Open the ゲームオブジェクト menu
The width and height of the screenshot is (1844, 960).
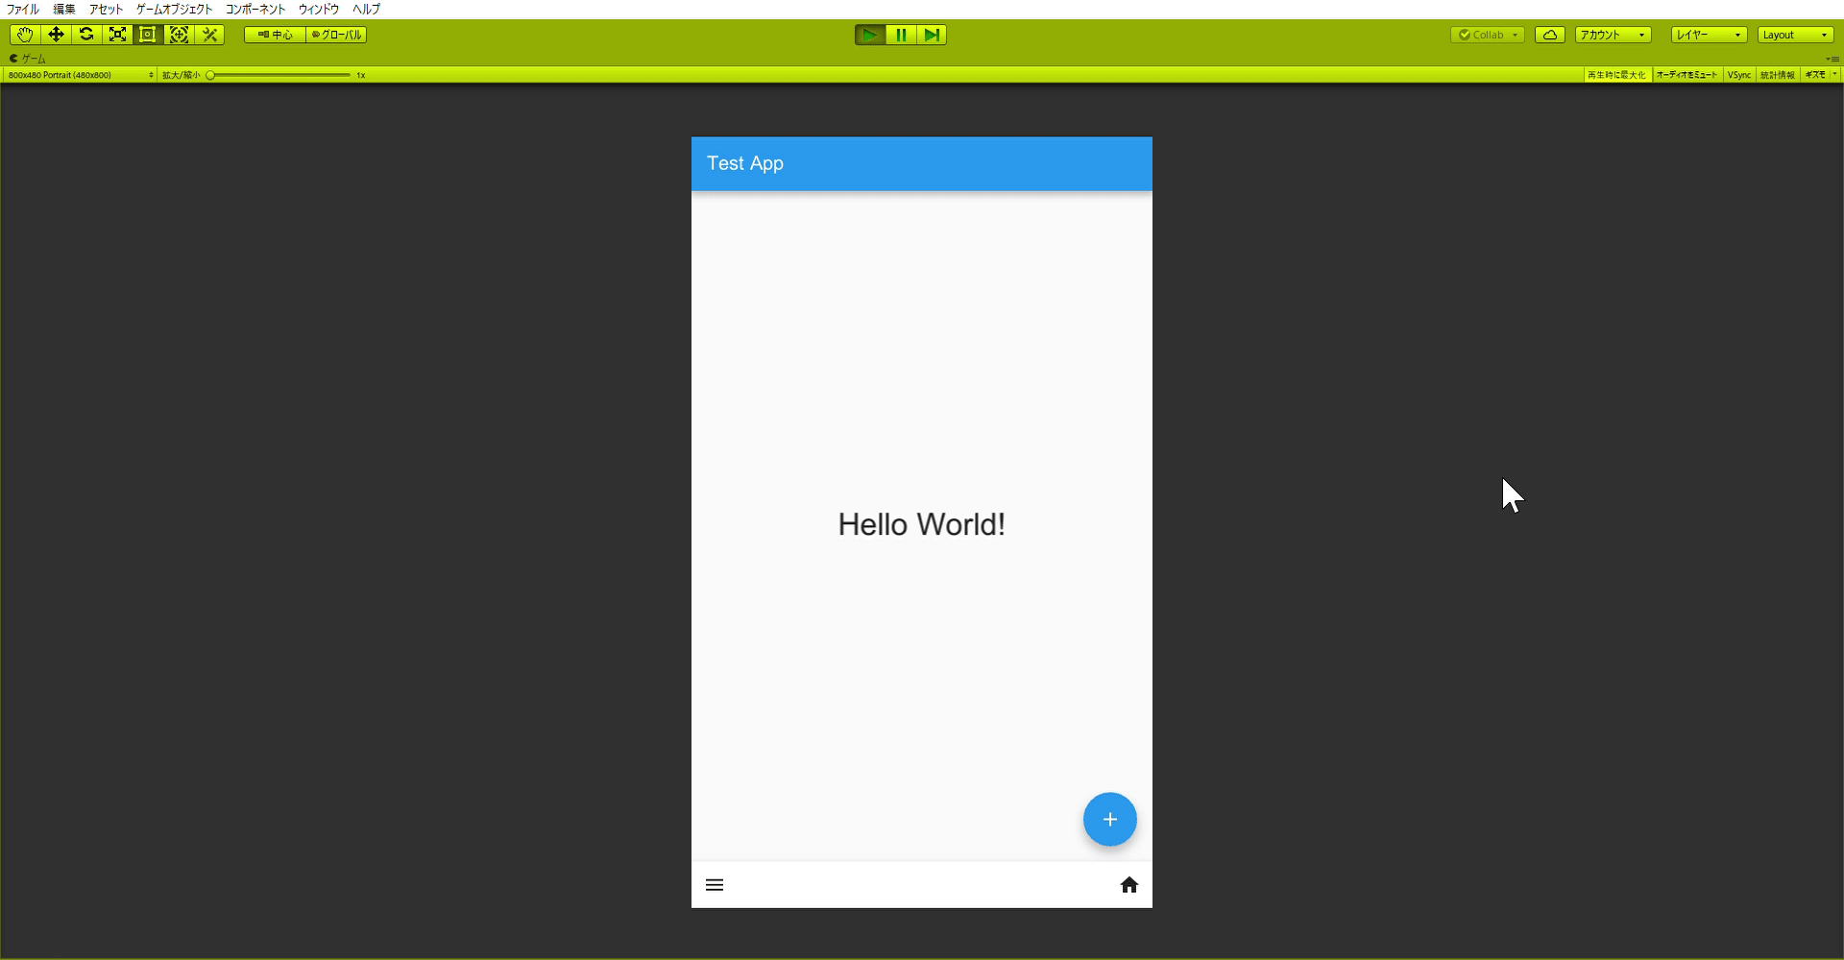tap(174, 9)
